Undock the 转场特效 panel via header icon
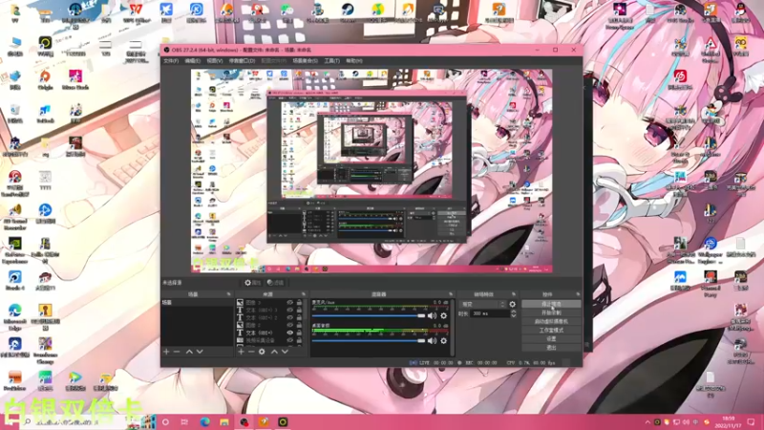 514,294
